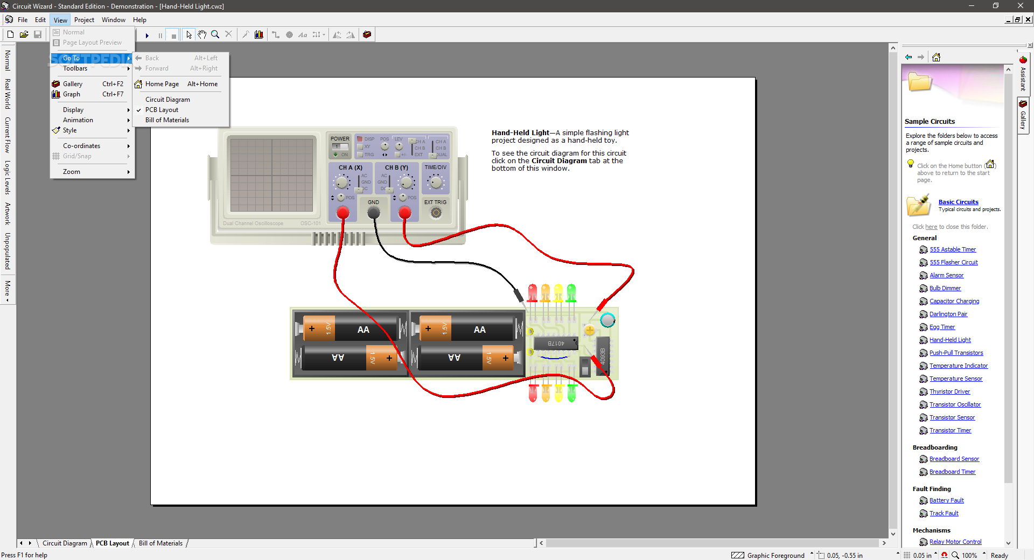Click the Forward arrow in assistant panel
1034x560 pixels.
(921, 57)
